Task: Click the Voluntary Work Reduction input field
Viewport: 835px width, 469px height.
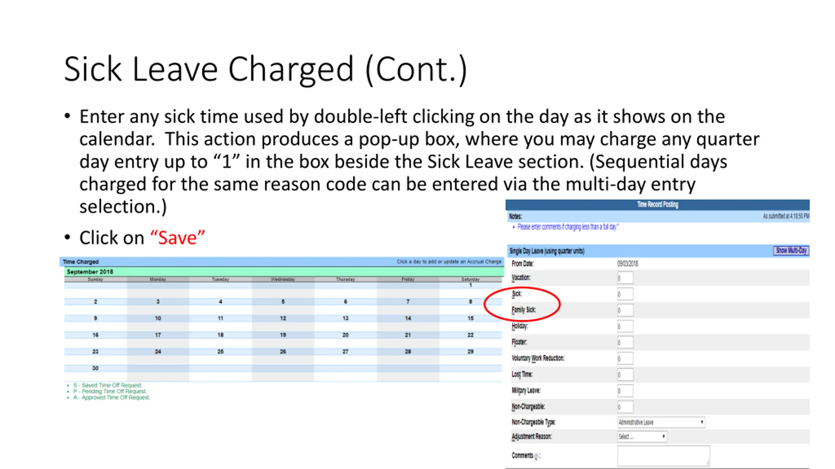Action: point(625,358)
